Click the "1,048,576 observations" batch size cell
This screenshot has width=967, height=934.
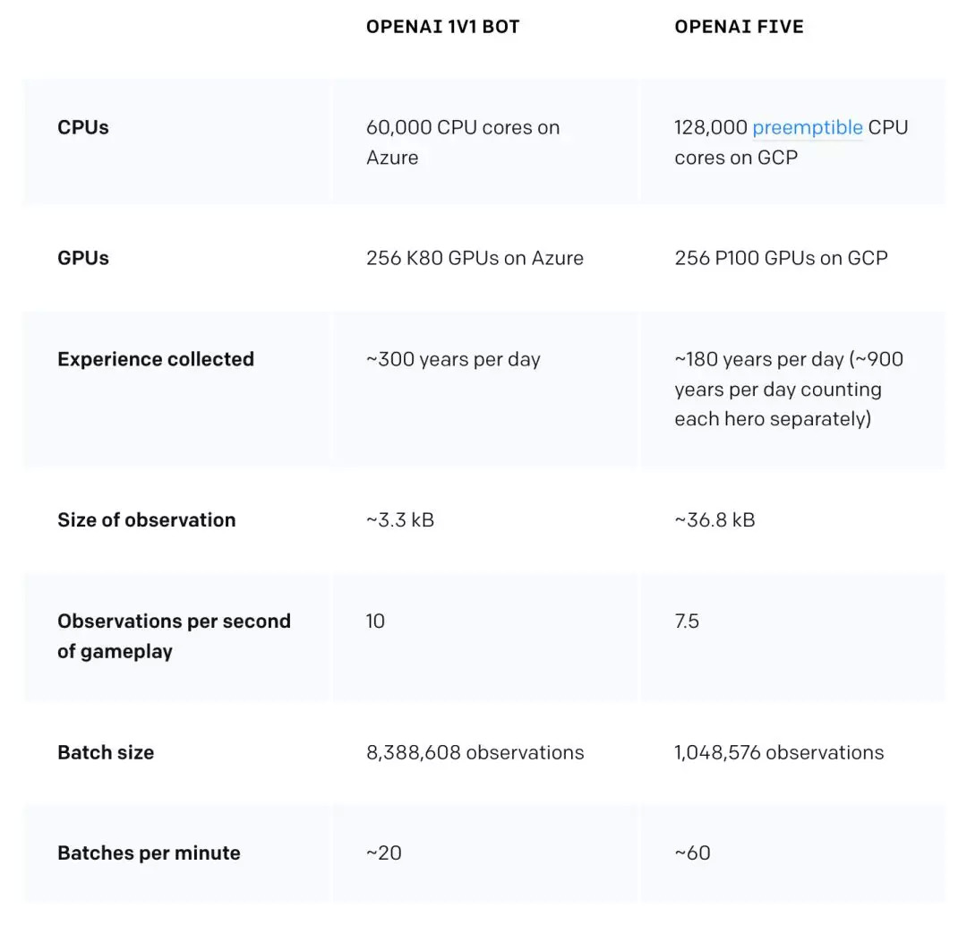[779, 752]
